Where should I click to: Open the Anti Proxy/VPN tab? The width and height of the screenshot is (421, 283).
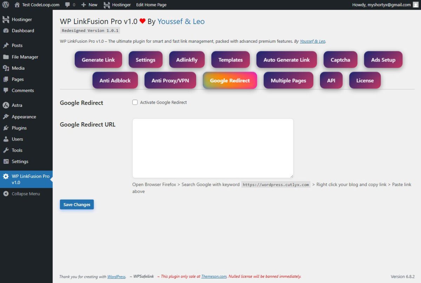pos(170,80)
